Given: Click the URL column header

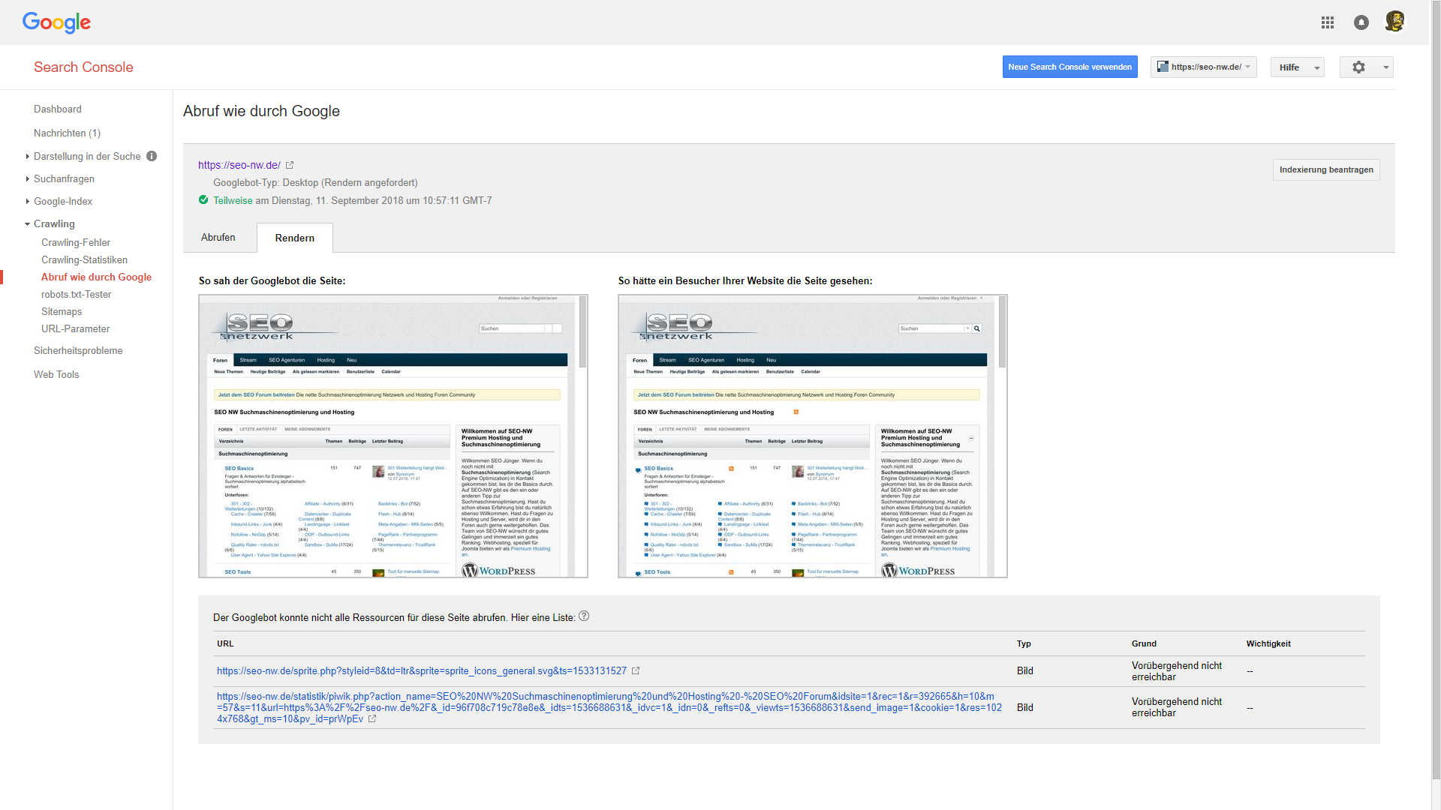Looking at the screenshot, I should click(225, 643).
